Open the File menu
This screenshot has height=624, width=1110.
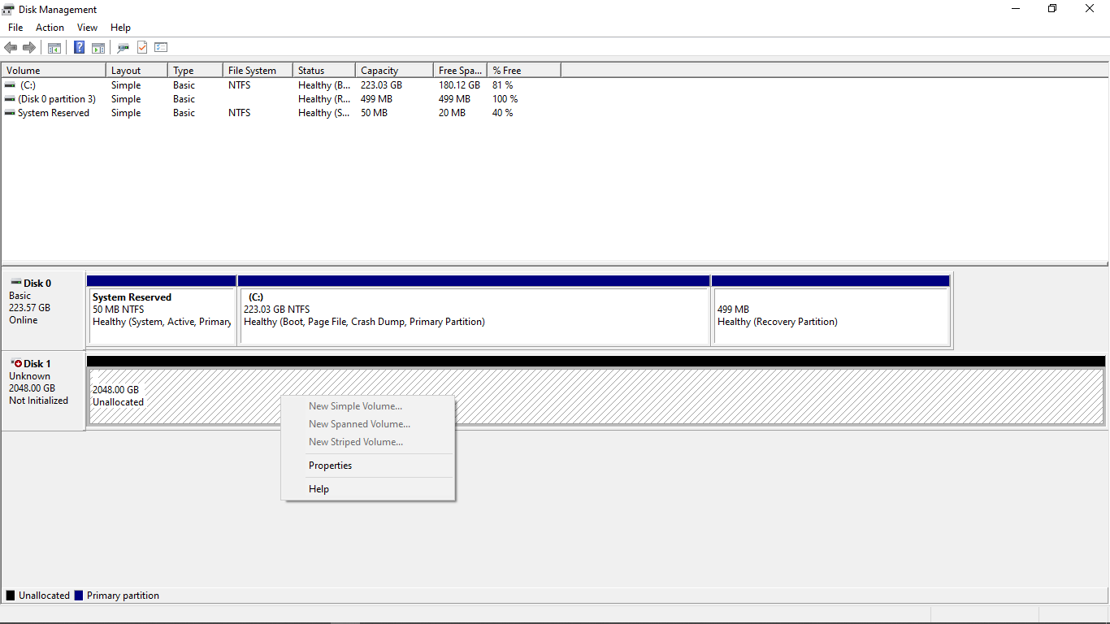tap(15, 27)
